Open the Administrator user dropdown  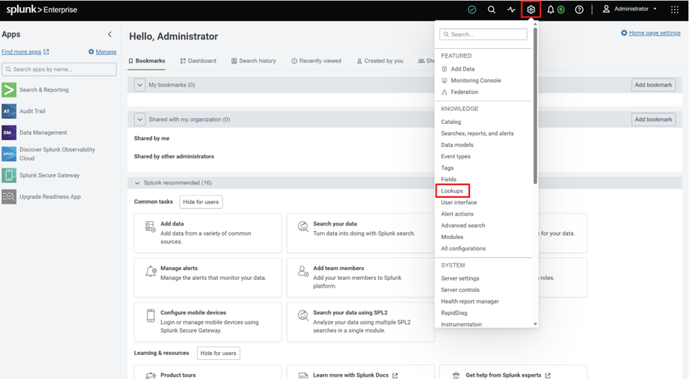(630, 8)
